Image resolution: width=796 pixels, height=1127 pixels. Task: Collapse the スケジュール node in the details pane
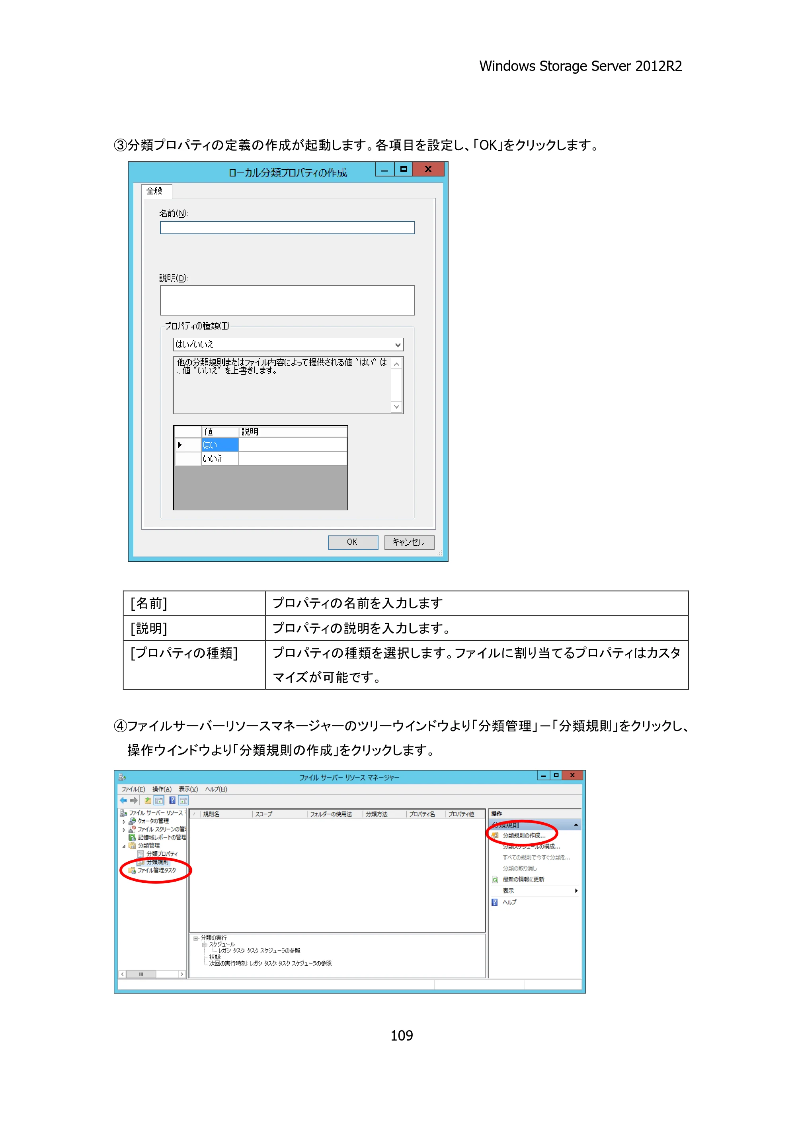tap(204, 945)
